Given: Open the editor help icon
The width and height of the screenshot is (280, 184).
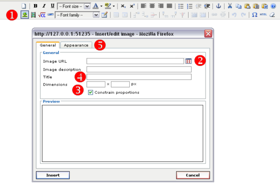Looking at the screenshot, I should [273, 6].
